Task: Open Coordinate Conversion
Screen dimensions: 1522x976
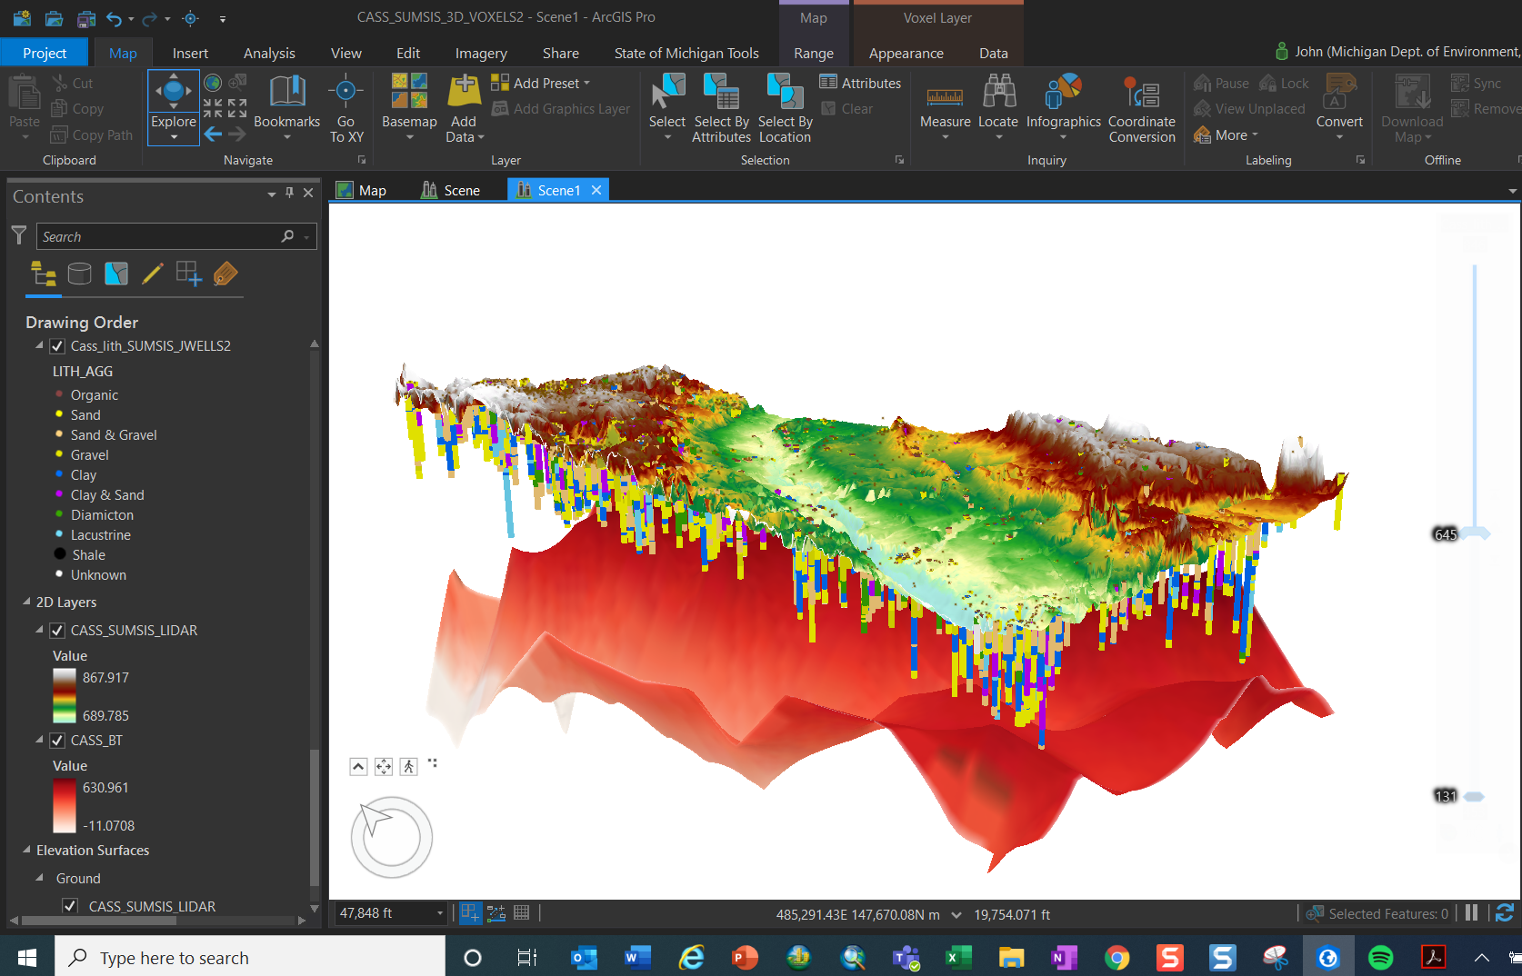Action: (1142, 109)
